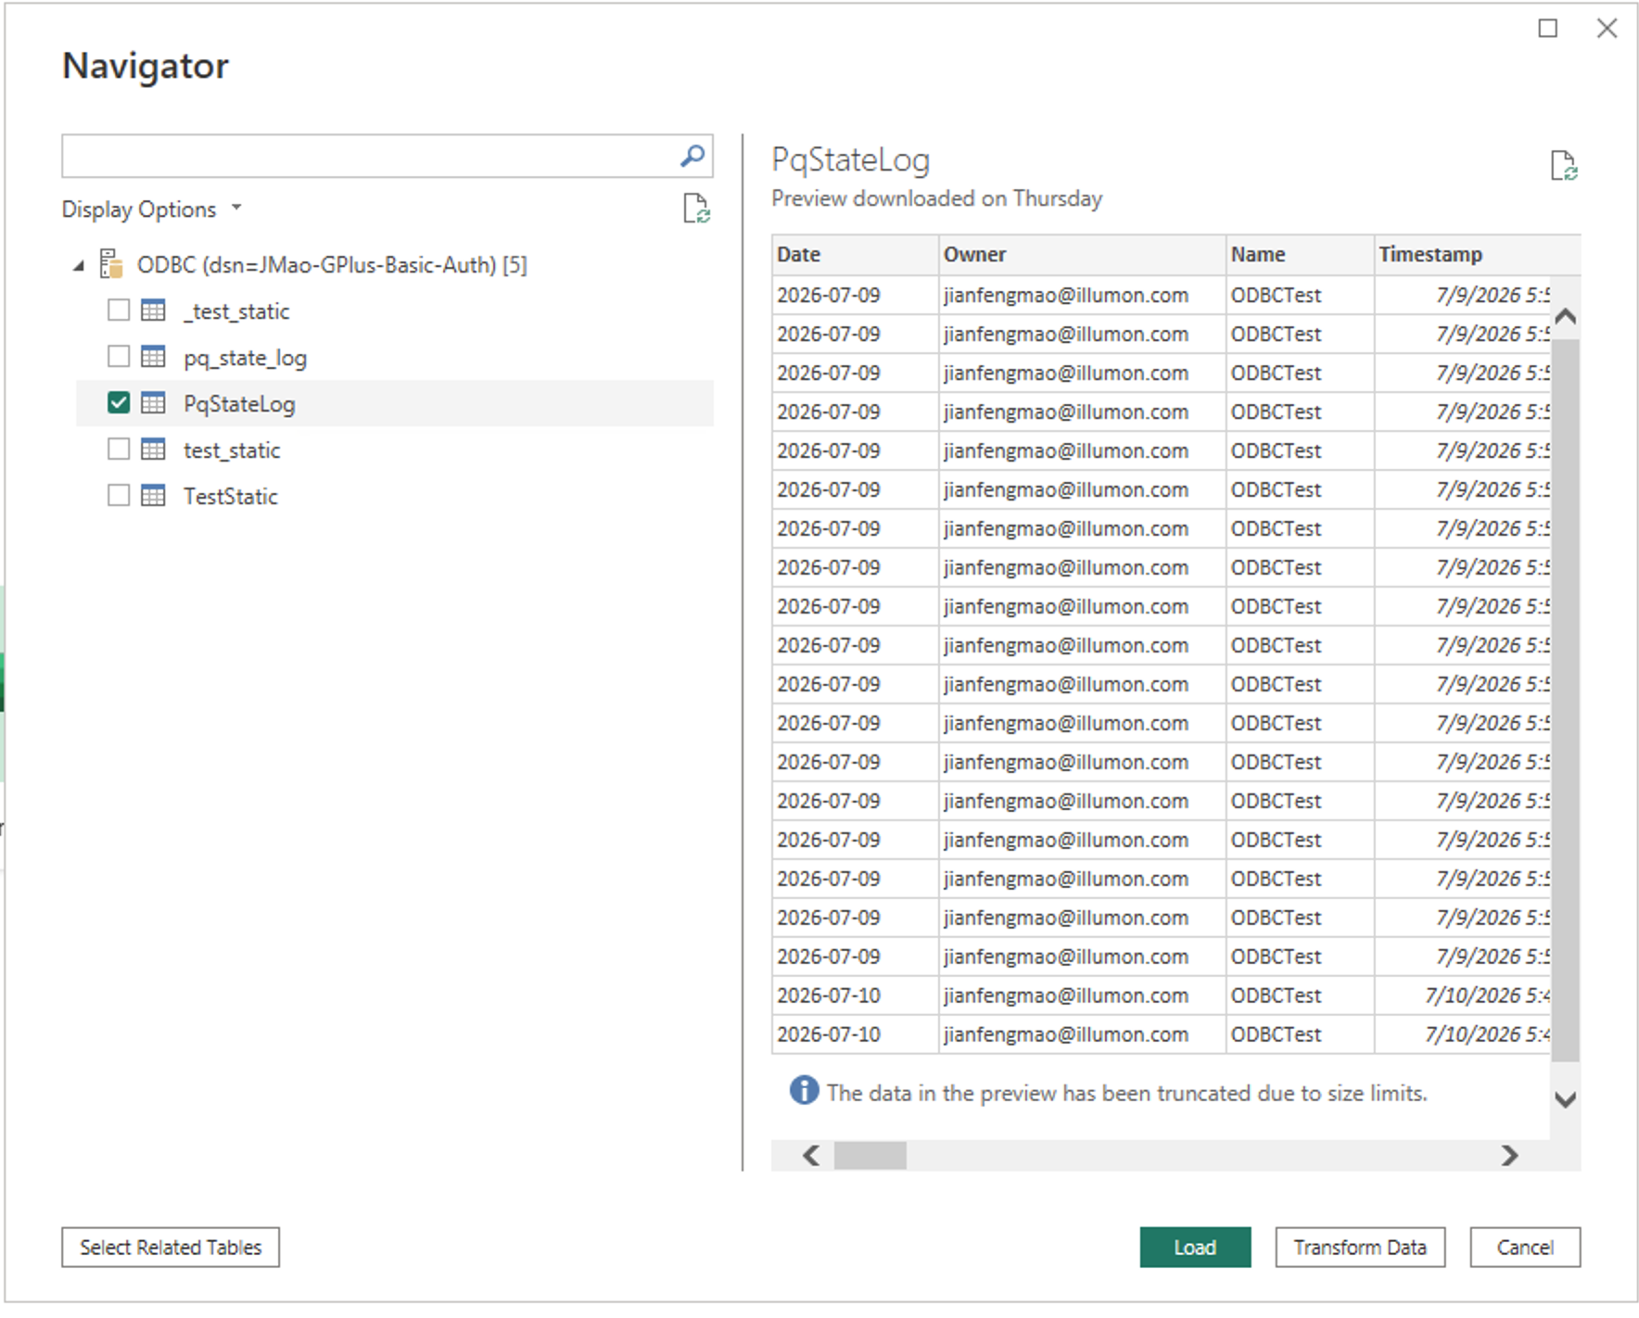Click the horizontal scroll left arrow

811,1155
